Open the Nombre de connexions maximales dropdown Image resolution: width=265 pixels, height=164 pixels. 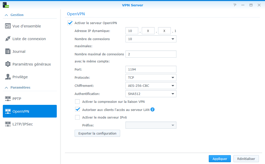tap(151, 39)
